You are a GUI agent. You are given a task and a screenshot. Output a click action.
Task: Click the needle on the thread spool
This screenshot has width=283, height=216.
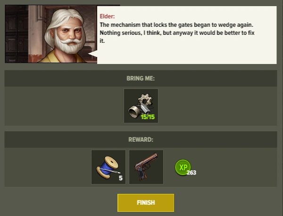point(112,171)
